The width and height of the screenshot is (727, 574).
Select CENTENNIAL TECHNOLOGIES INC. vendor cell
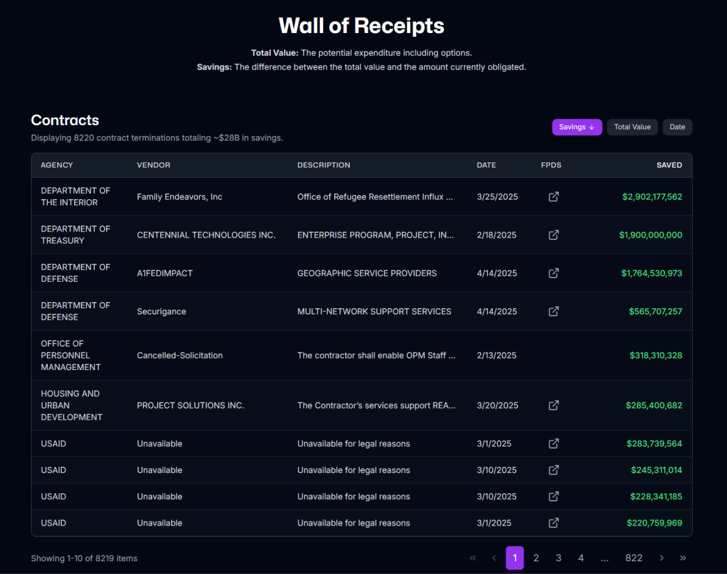(x=206, y=235)
